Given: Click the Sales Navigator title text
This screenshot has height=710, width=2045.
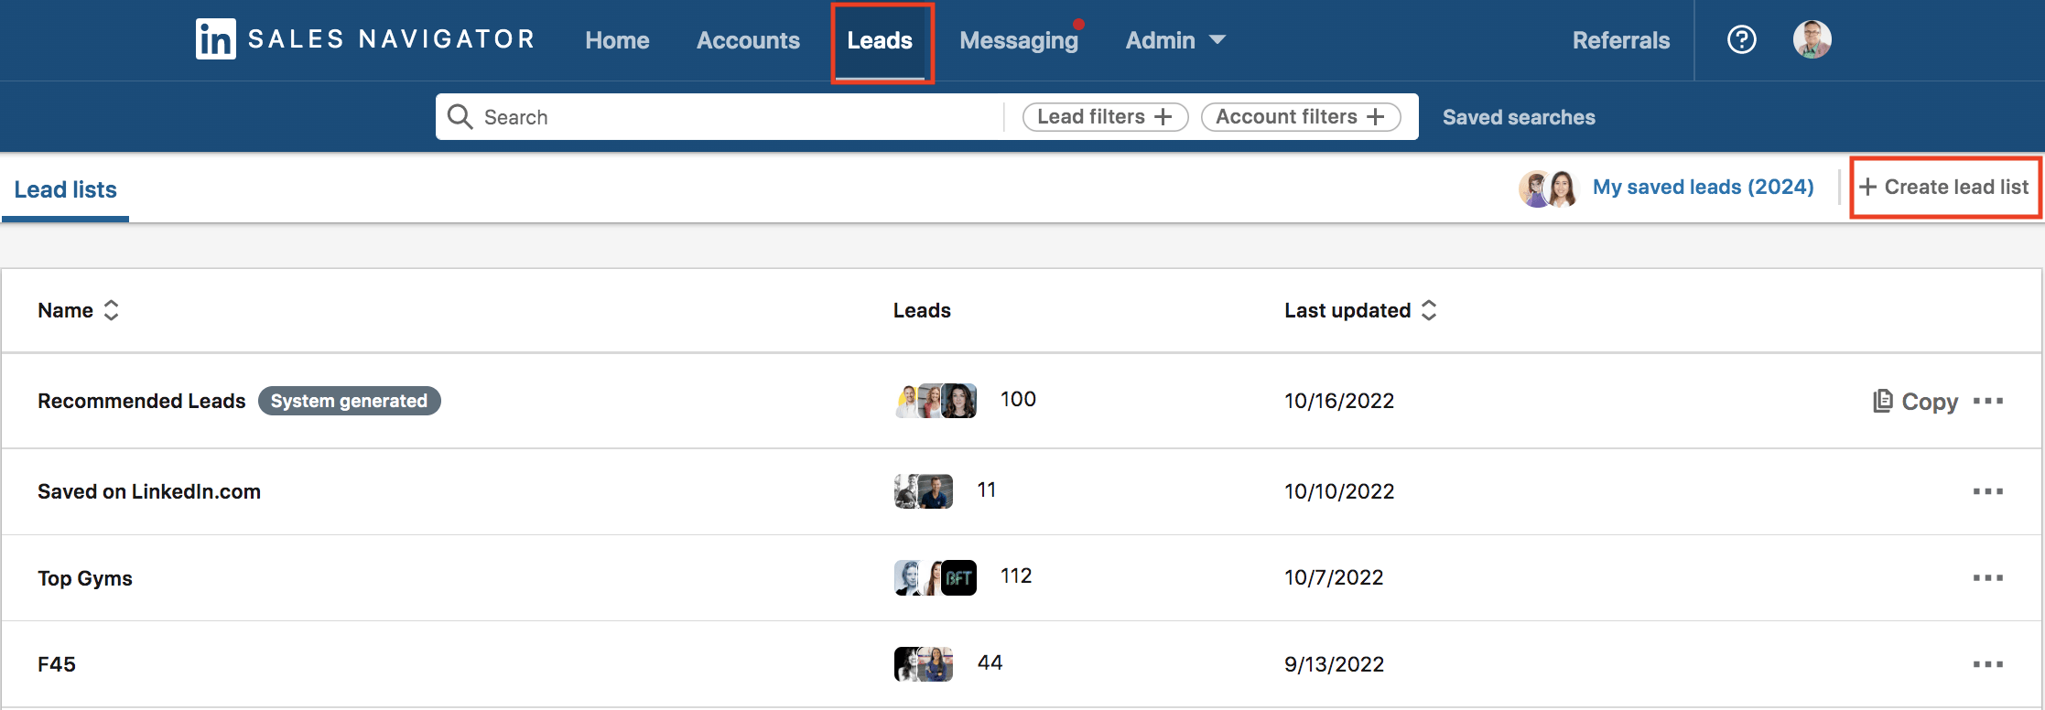Looking at the screenshot, I should (392, 39).
